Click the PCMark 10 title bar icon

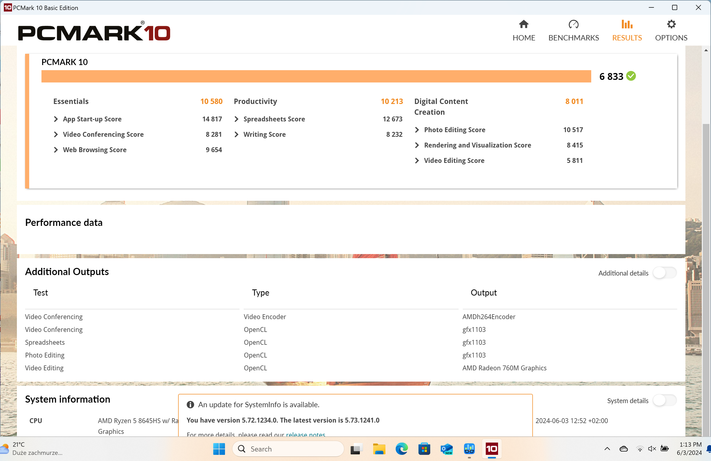(x=7, y=7)
